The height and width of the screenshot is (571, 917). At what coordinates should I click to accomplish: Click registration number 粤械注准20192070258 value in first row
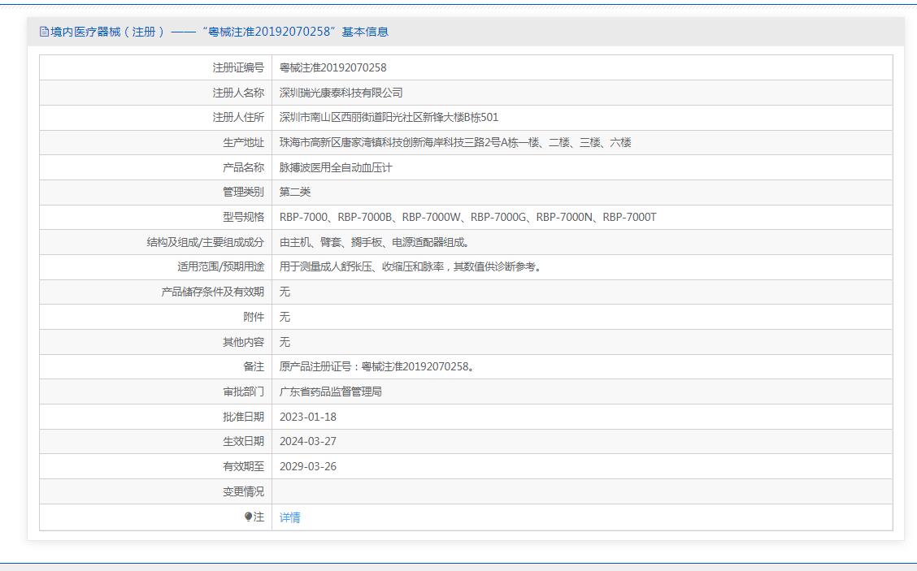(332, 67)
